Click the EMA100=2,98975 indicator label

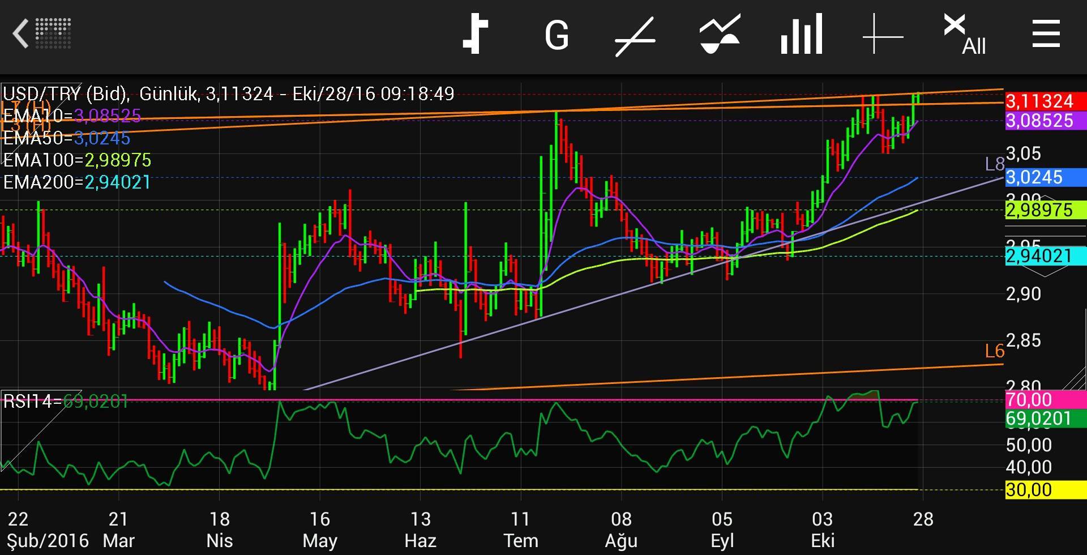tap(77, 160)
